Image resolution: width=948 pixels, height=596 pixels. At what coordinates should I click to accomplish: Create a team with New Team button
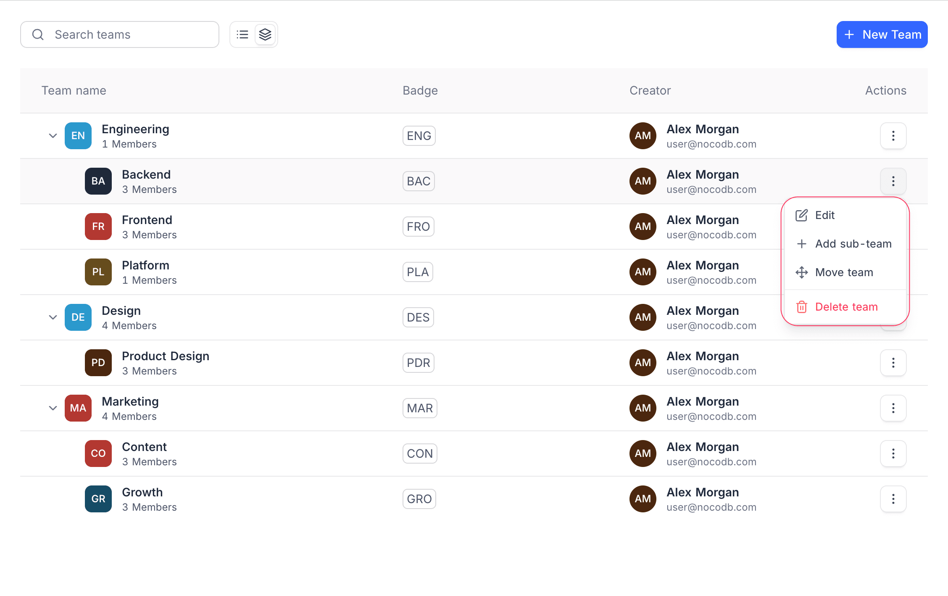click(x=882, y=34)
